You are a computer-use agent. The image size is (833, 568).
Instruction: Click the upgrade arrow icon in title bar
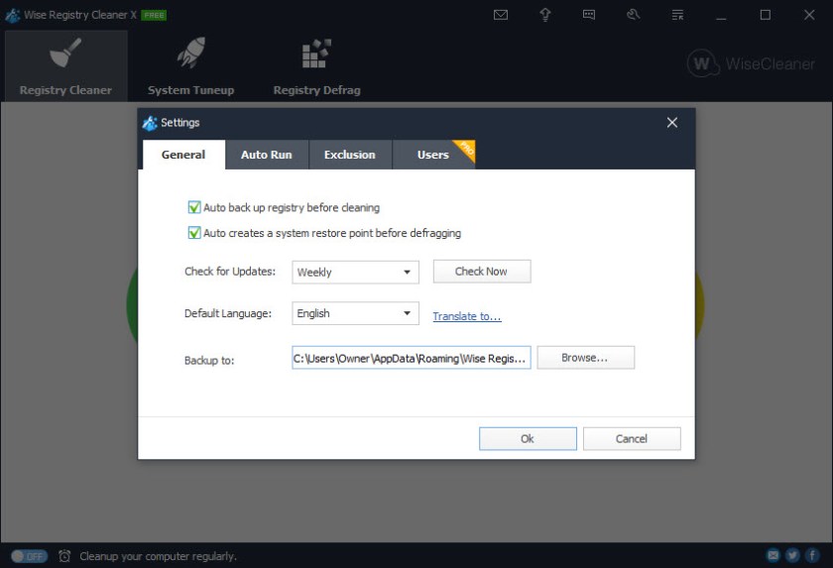pyautogui.click(x=545, y=15)
